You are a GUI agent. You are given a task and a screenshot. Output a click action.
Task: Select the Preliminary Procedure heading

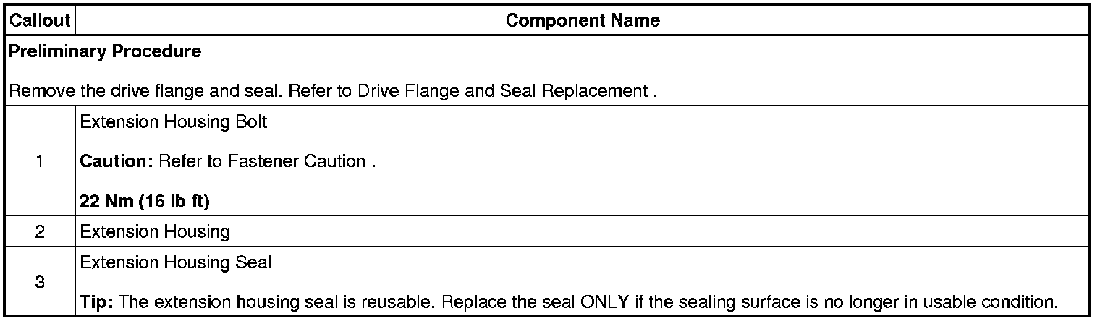(x=105, y=52)
